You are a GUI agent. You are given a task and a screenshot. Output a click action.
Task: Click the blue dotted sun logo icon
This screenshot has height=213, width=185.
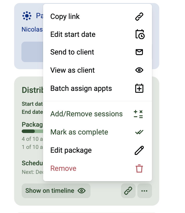pyautogui.click(x=27, y=16)
